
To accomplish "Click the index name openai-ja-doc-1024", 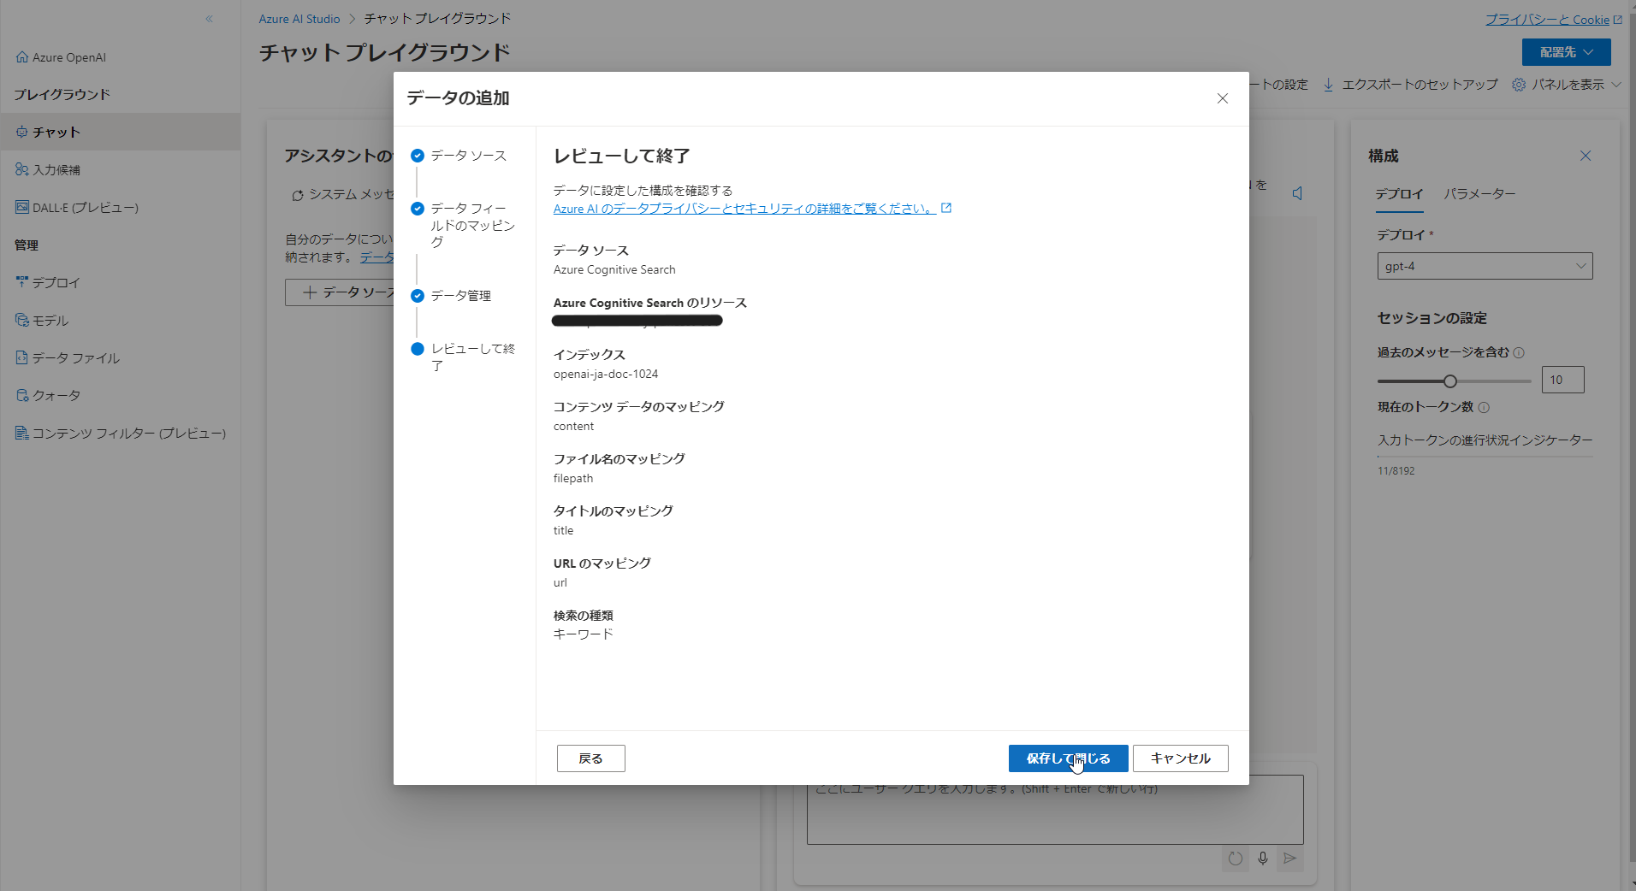I will [606, 374].
